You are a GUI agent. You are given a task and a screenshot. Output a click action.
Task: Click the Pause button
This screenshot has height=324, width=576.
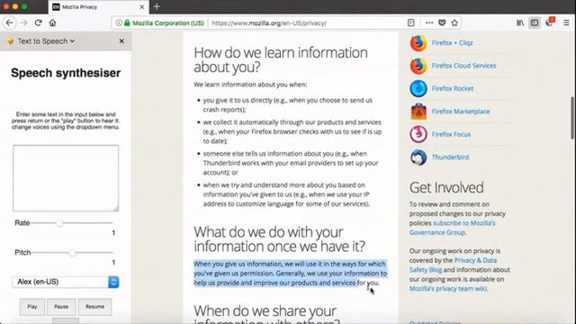61,307
